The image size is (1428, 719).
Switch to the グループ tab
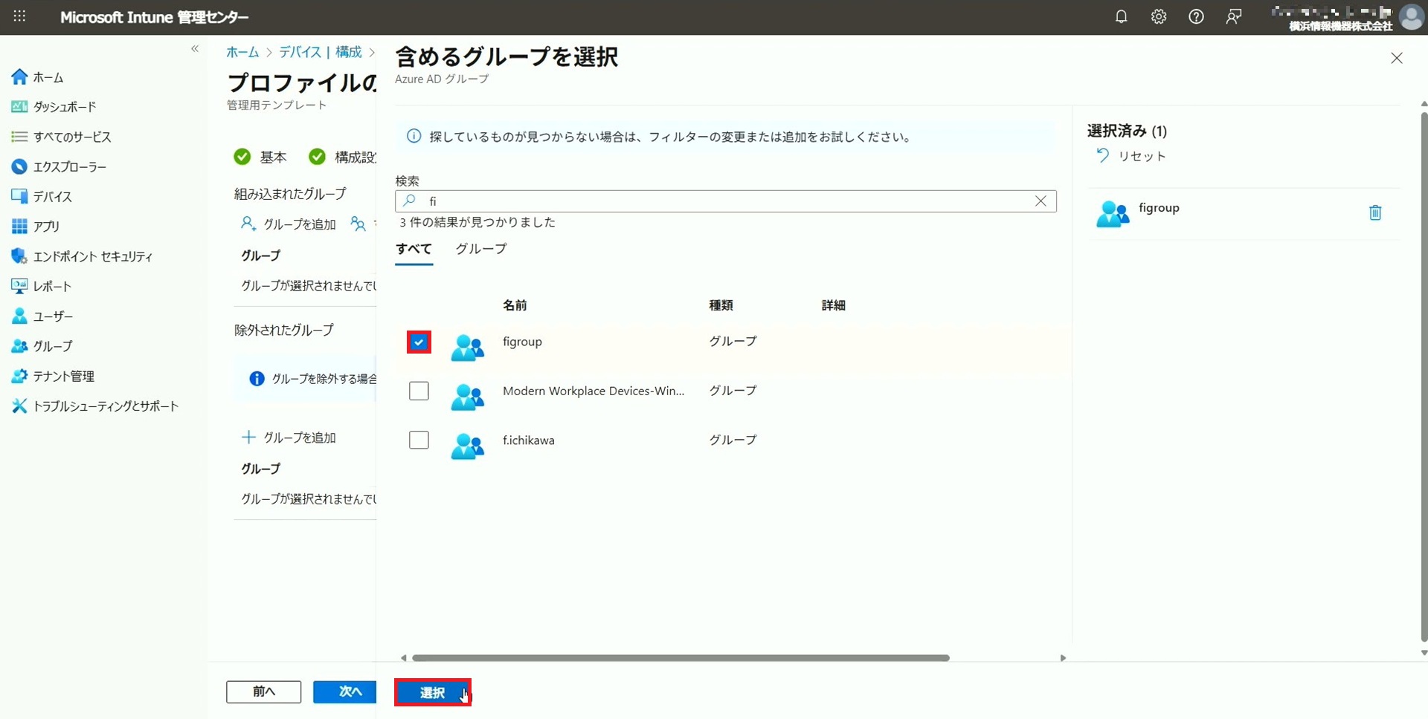(480, 249)
